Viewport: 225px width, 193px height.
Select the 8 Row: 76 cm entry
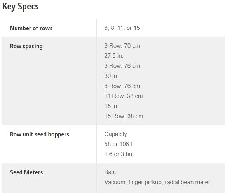(122, 86)
